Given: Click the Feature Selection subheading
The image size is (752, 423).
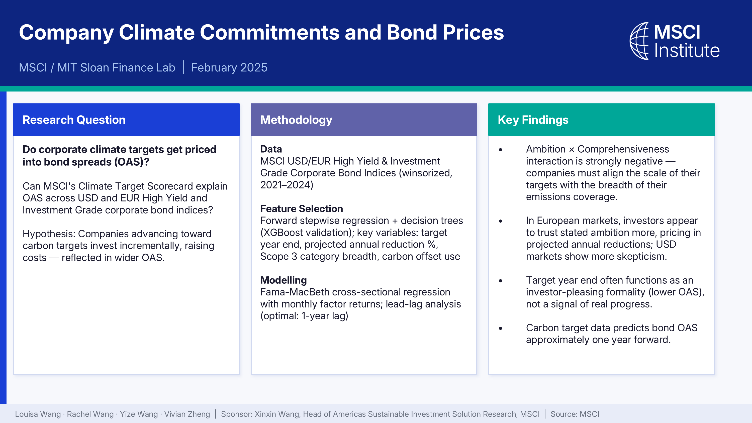Looking at the screenshot, I should (301, 208).
